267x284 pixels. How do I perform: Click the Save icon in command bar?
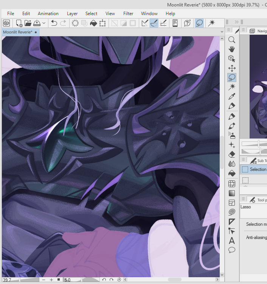click(x=37, y=23)
